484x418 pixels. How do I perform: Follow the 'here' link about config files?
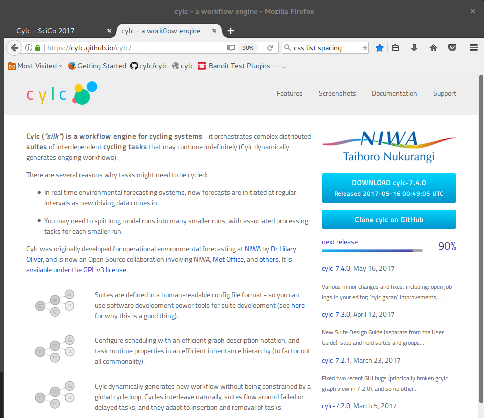[298, 305]
